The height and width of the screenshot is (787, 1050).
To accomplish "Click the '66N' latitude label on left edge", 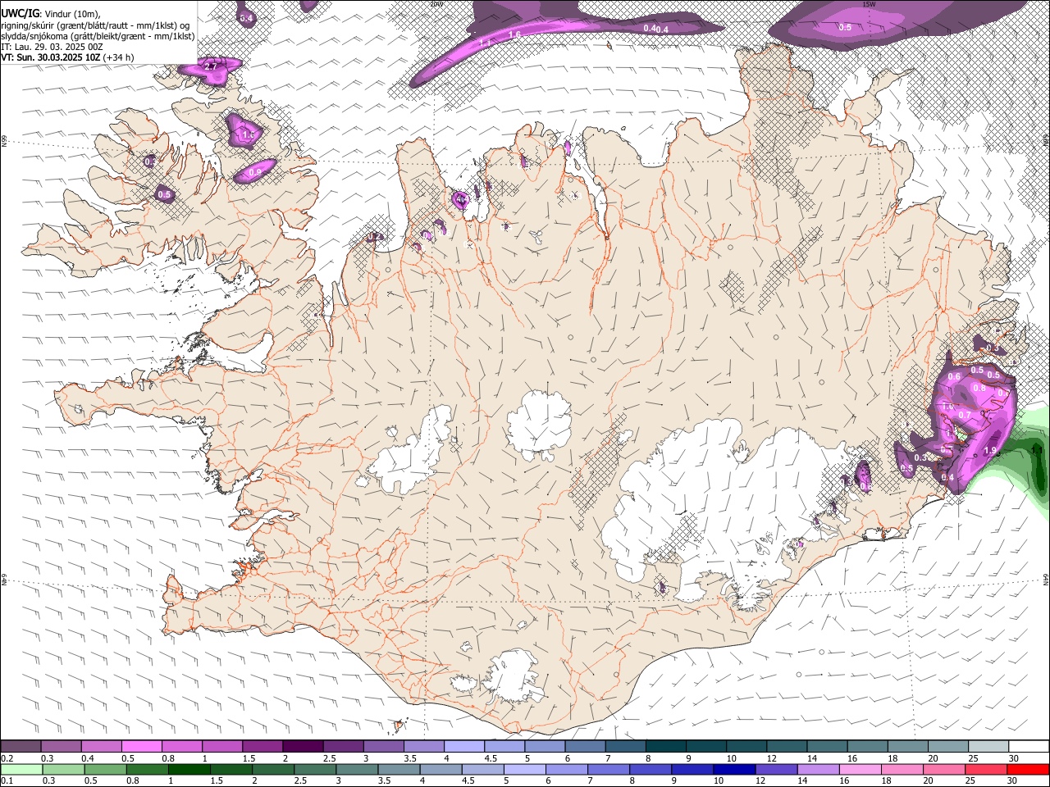I will point(3,141).
